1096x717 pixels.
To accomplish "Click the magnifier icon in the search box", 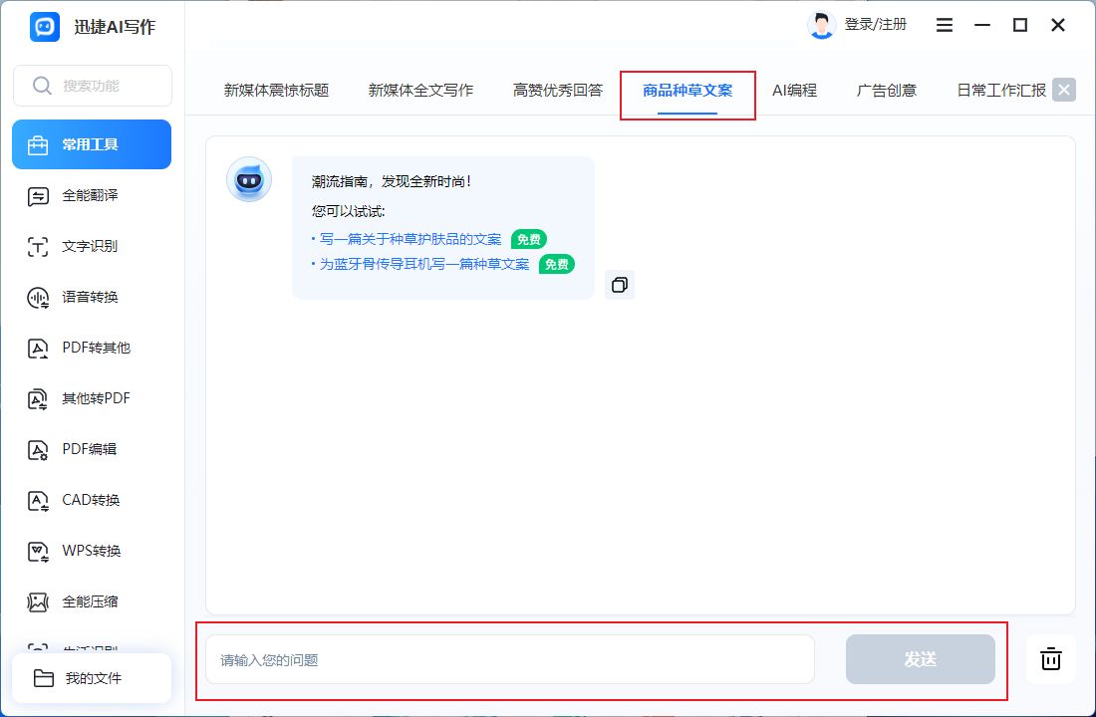I will point(42,86).
